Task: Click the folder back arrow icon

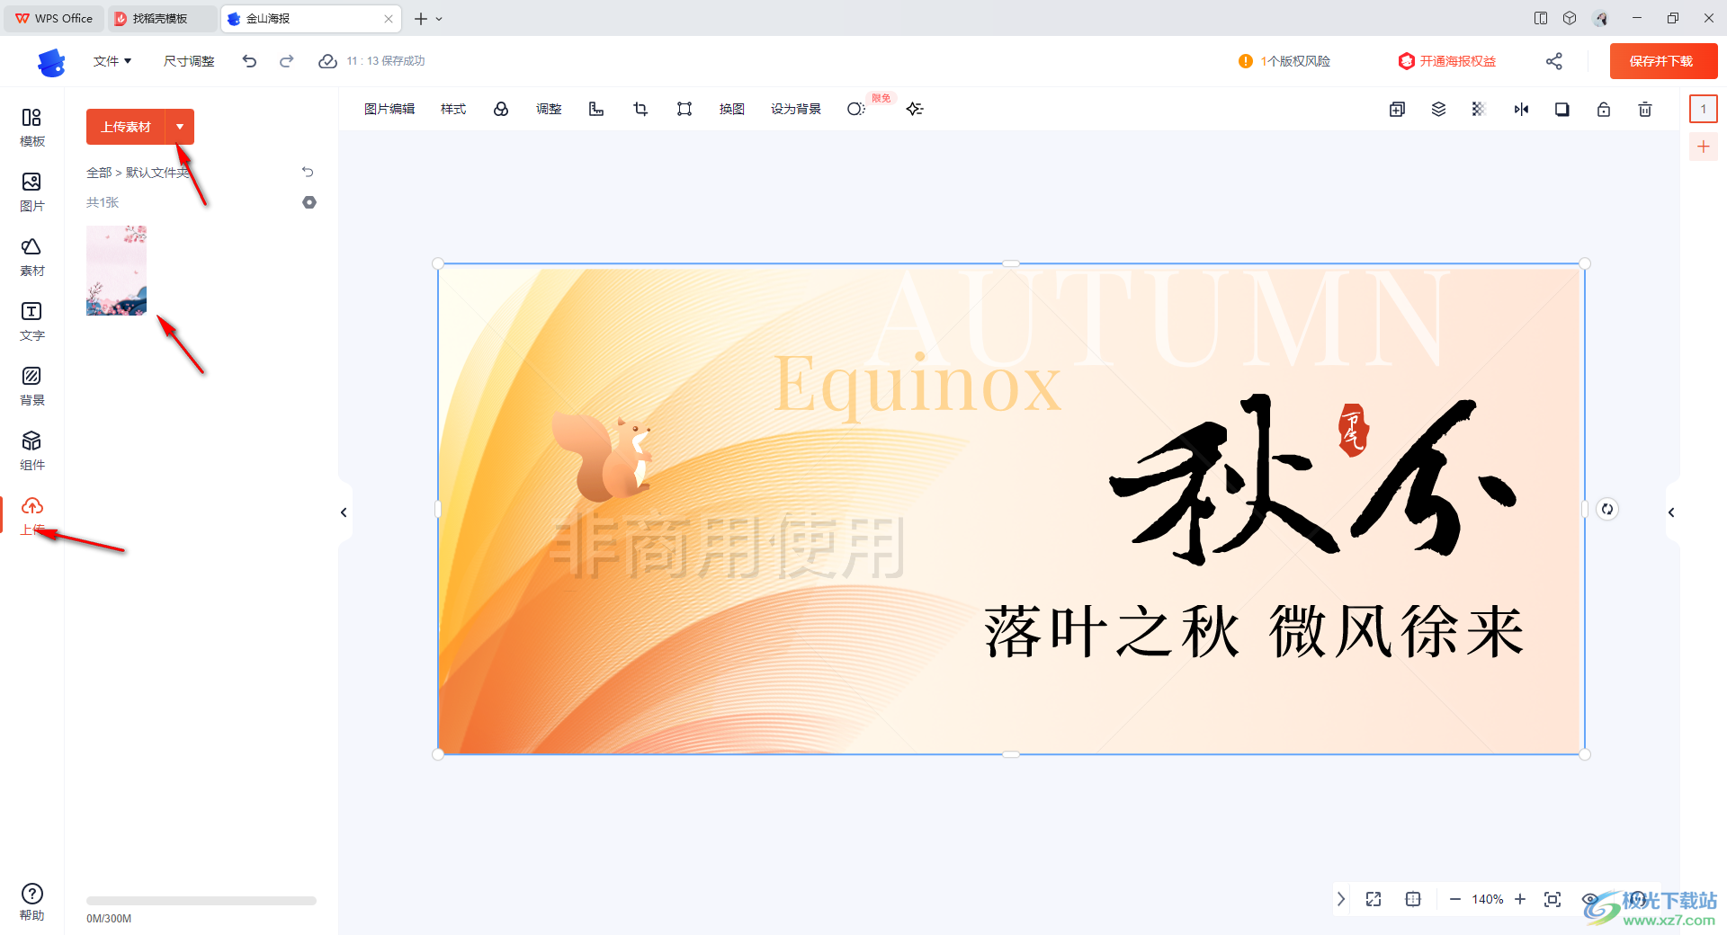Action: coord(308,172)
